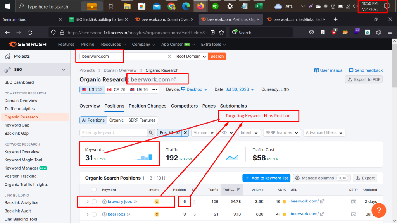Toggle reader view in the address bar
The width and height of the screenshot is (397, 223).
[213, 33]
